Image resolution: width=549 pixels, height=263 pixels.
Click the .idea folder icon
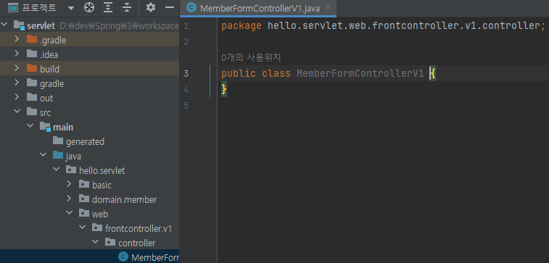click(x=32, y=54)
